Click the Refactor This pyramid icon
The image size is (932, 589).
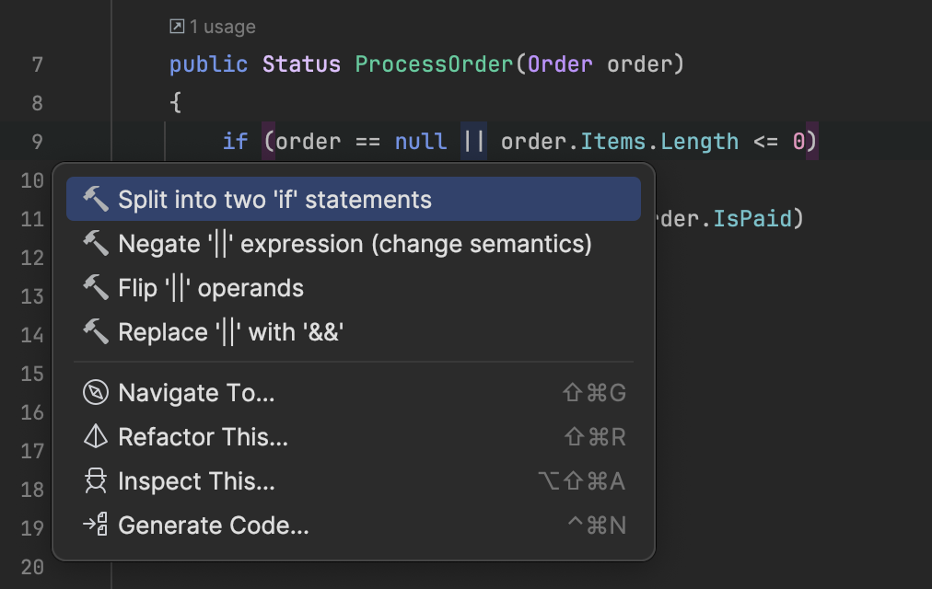click(96, 437)
